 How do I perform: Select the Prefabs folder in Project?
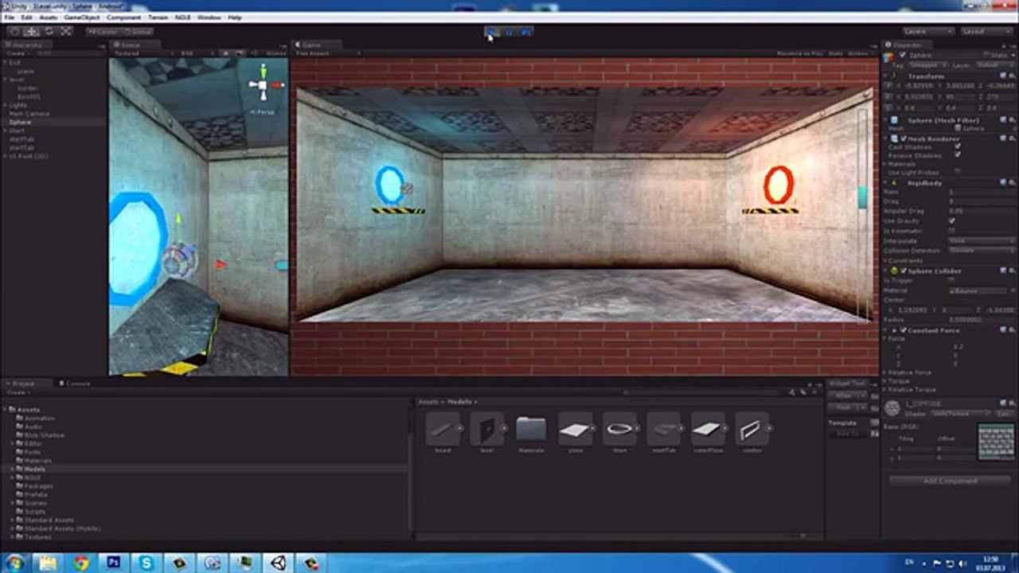36,494
